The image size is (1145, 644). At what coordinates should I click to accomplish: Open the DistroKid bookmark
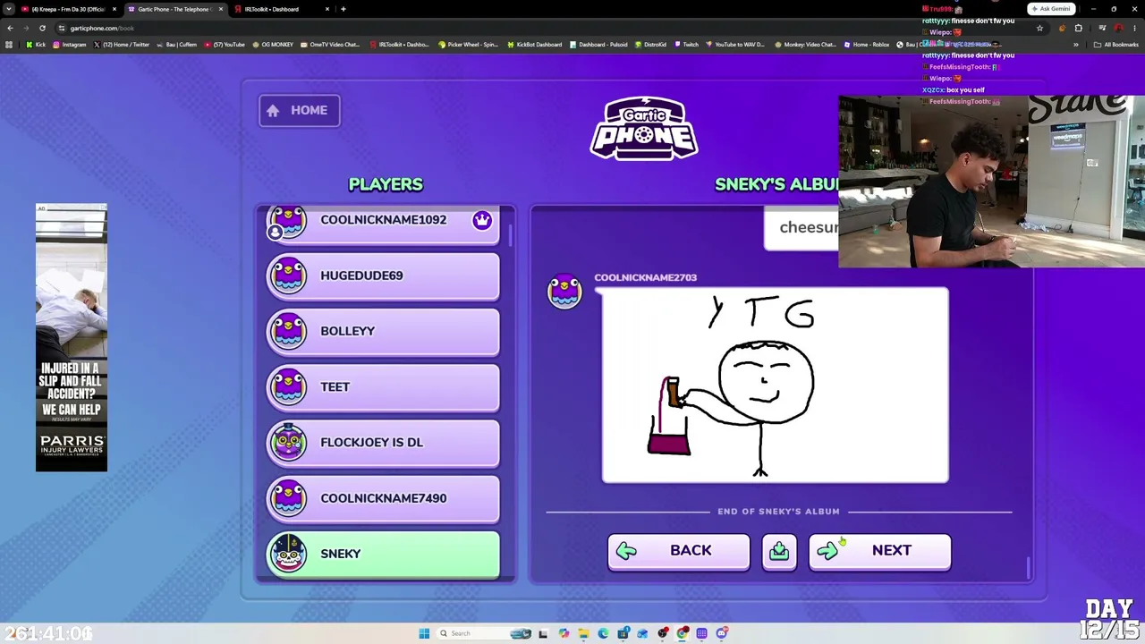650,45
